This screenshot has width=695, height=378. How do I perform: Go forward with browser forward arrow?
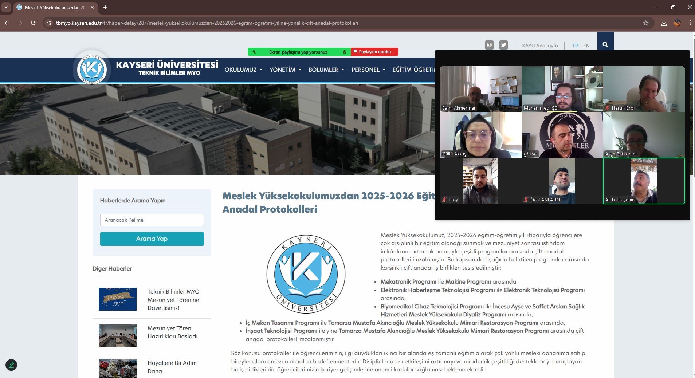point(20,23)
